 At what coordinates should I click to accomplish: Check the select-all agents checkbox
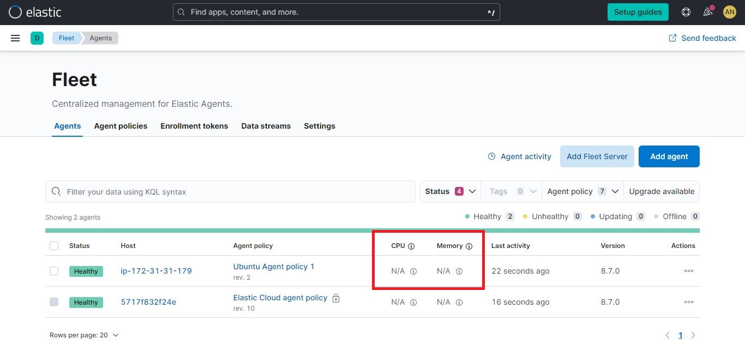[54, 246]
